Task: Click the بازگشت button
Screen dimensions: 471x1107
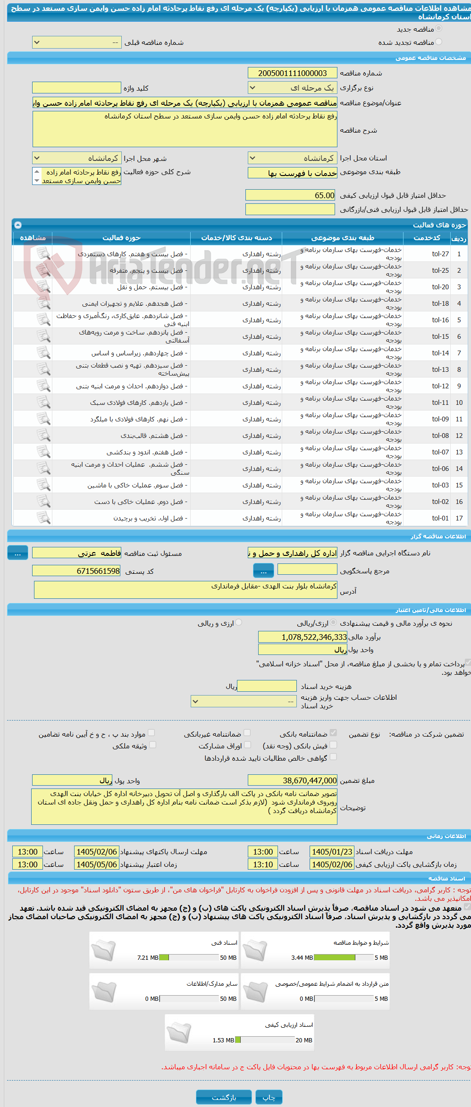Action: [224, 1097]
